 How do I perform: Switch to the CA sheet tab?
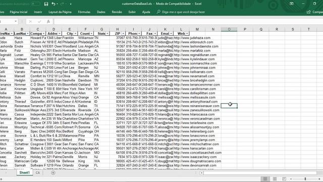coord(38,173)
